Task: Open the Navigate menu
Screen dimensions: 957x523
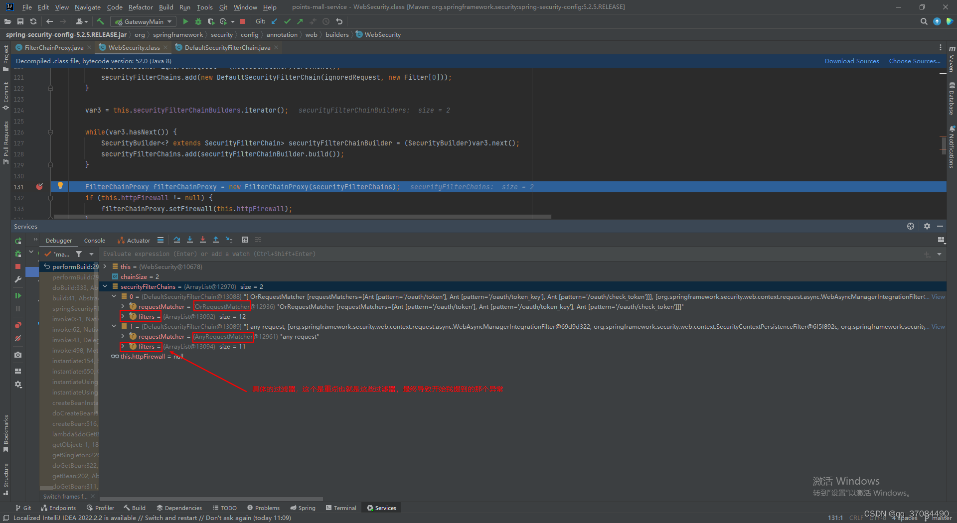Action: pos(87,7)
